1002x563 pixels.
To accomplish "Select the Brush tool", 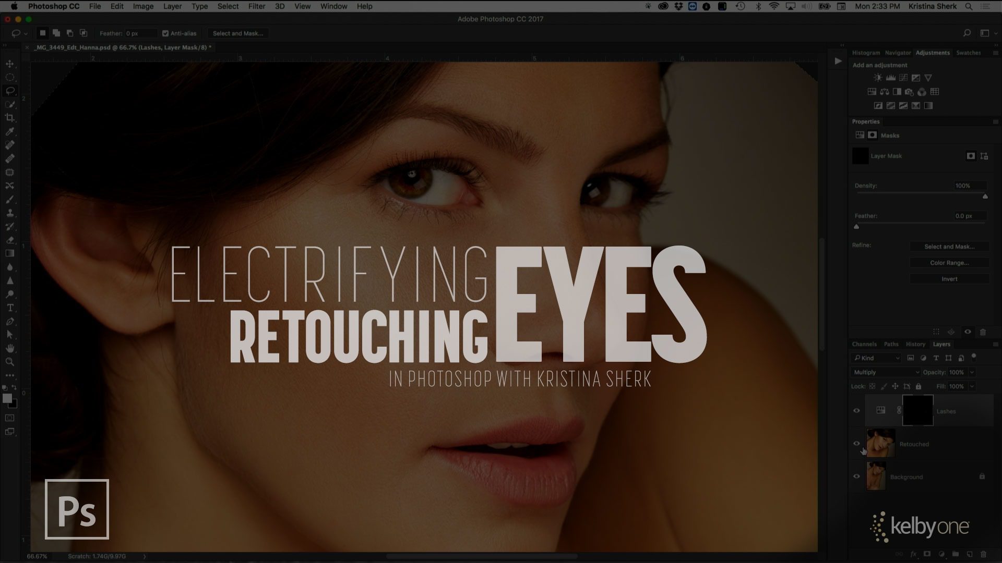I will (x=10, y=199).
